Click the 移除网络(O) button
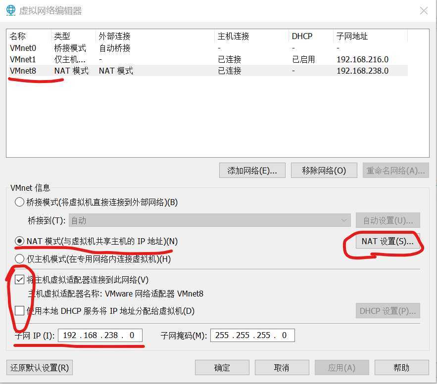The height and width of the screenshot is (384, 437). pyautogui.click(x=324, y=171)
